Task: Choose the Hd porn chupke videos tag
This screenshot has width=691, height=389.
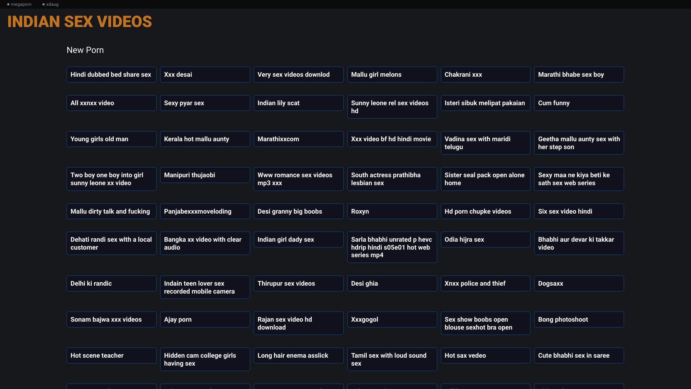Action: 485,211
